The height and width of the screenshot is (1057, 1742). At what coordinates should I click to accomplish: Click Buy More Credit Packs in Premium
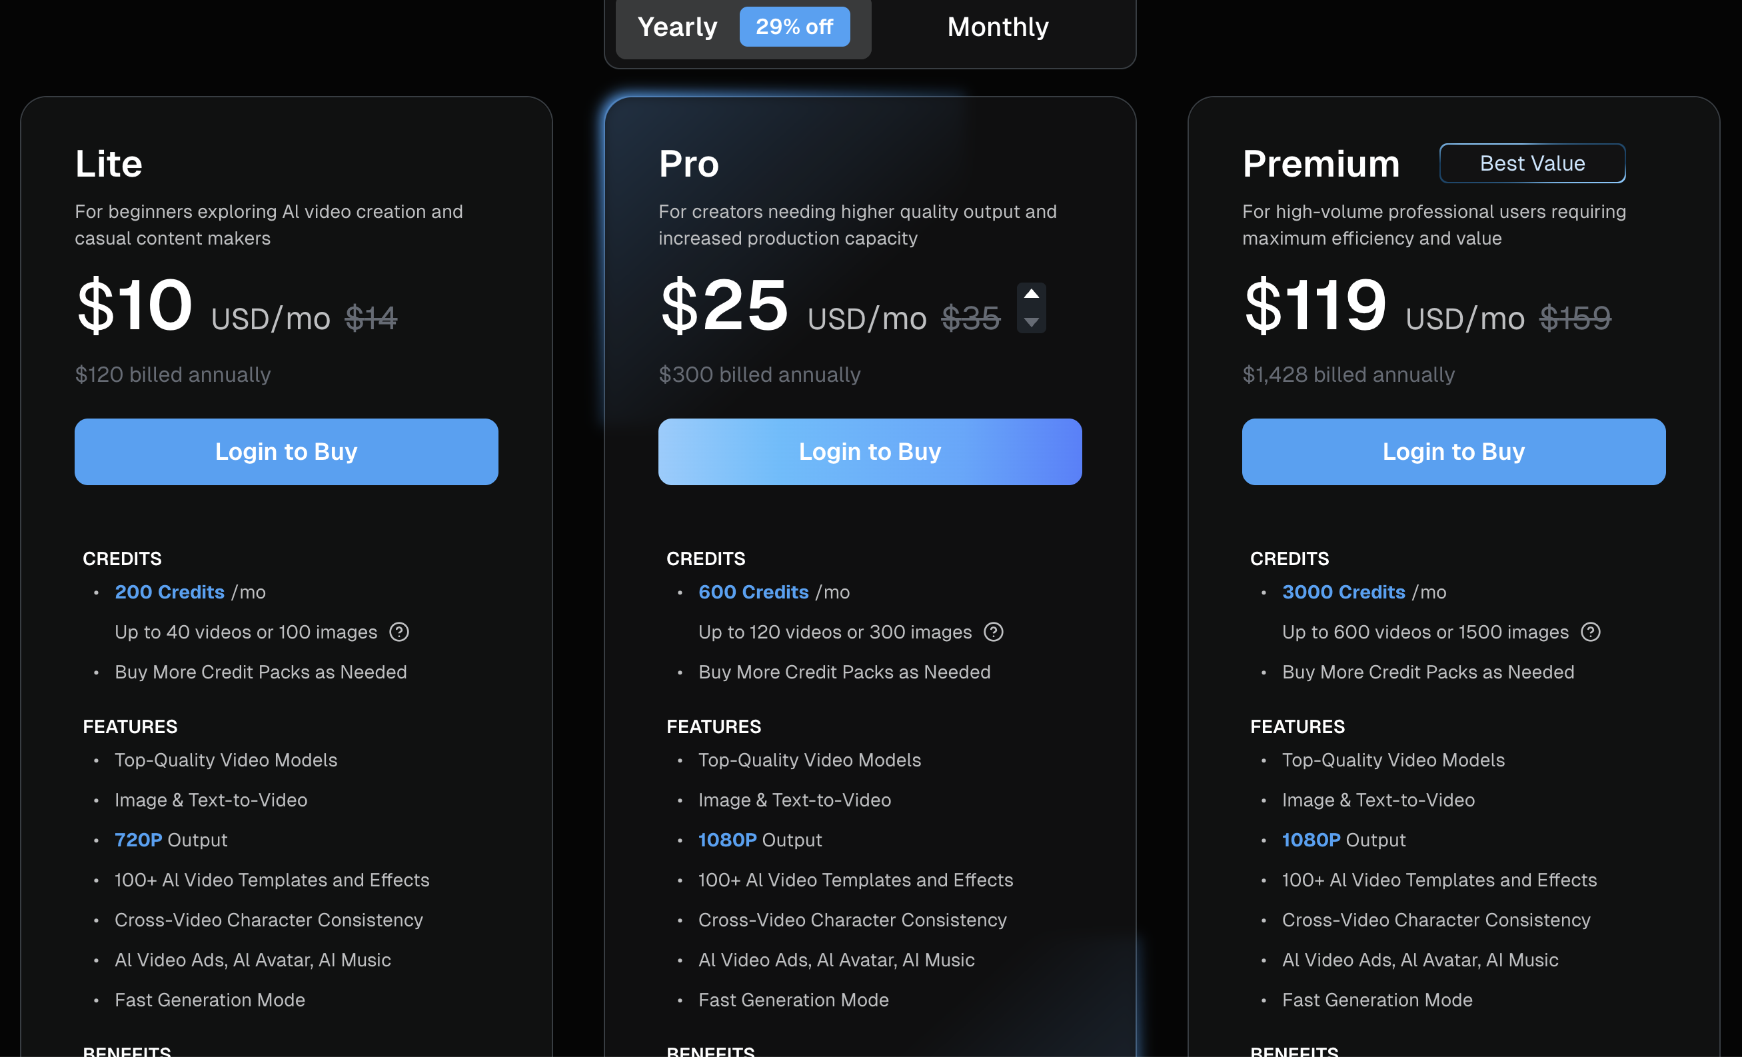click(x=1428, y=672)
